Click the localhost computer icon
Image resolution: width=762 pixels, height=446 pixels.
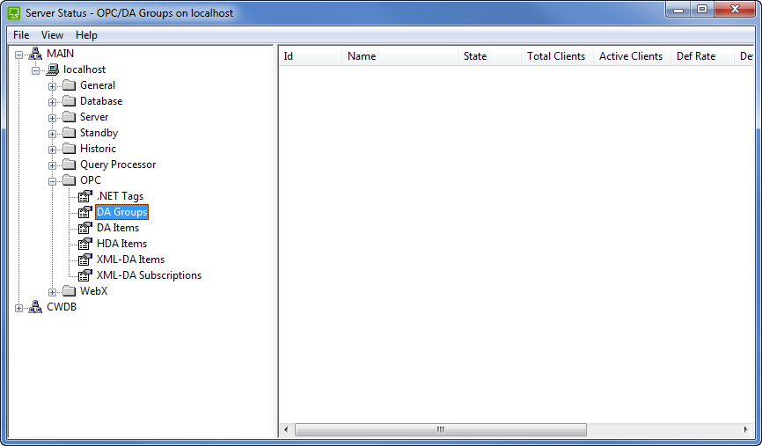[x=53, y=69]
